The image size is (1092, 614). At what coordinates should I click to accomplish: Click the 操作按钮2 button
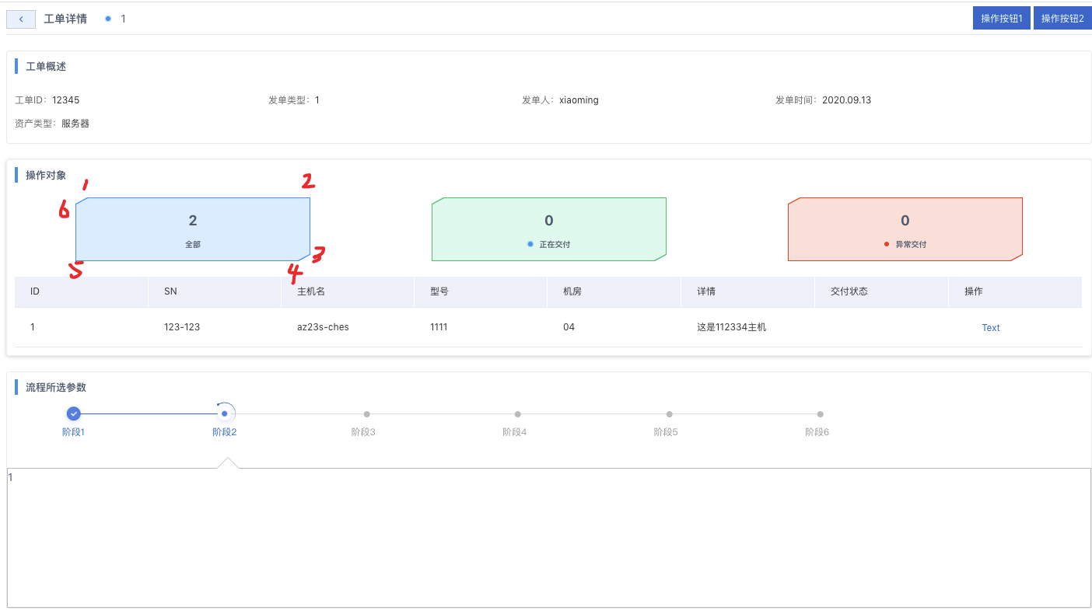[1062, 17]
